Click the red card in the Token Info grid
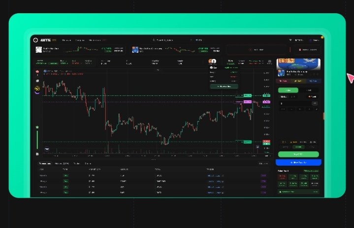This screenshot has height=228, width=354. point(282,177)
